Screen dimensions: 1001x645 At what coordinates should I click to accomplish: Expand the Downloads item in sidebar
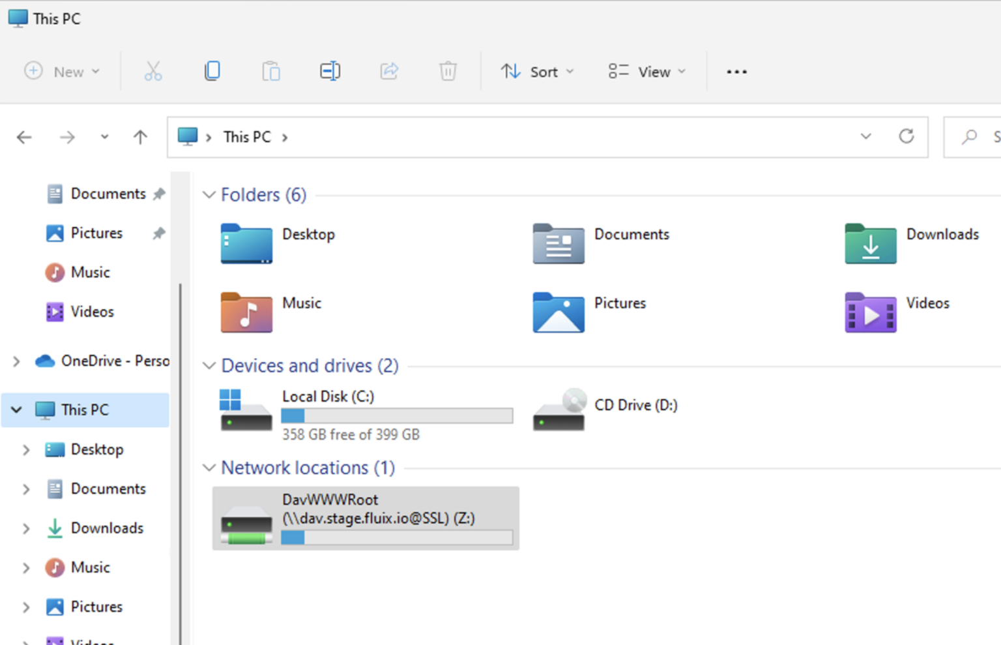(x=25, y=528)
